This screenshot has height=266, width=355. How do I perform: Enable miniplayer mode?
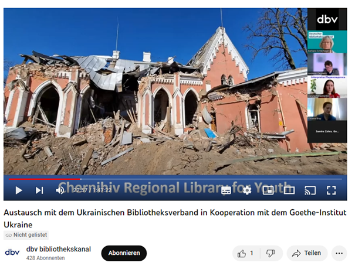click(268, 190)
